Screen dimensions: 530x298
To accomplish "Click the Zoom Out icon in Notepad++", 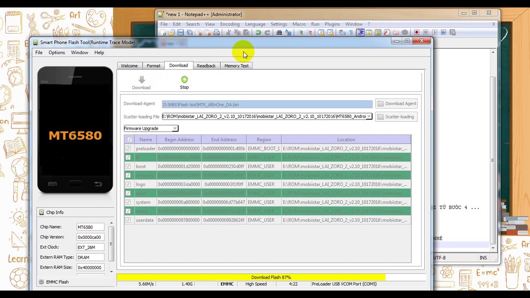I will click(x=309, y=32).
